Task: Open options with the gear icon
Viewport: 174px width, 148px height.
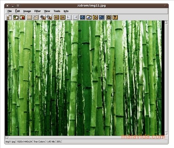Action: coord(109,17)
